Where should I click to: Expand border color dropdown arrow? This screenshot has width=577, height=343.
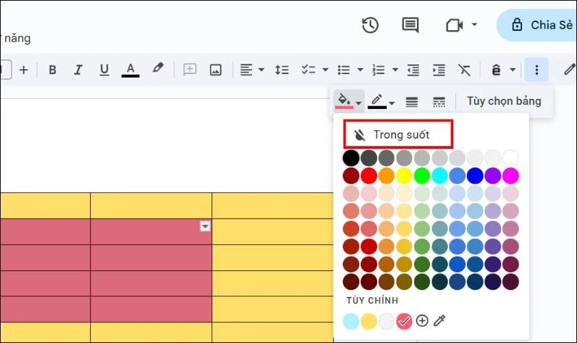pos(392,104)
